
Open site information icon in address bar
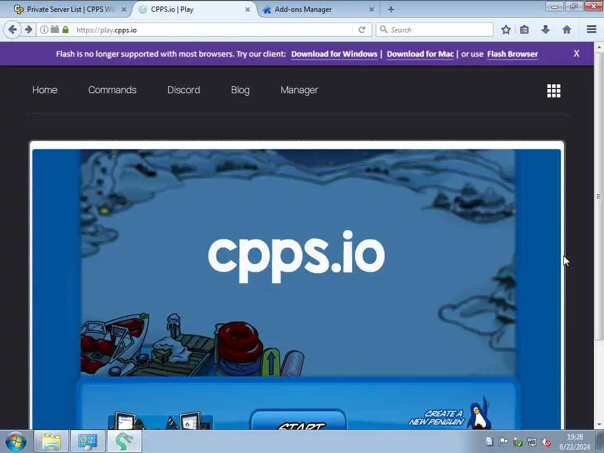[x=44, y=29]
